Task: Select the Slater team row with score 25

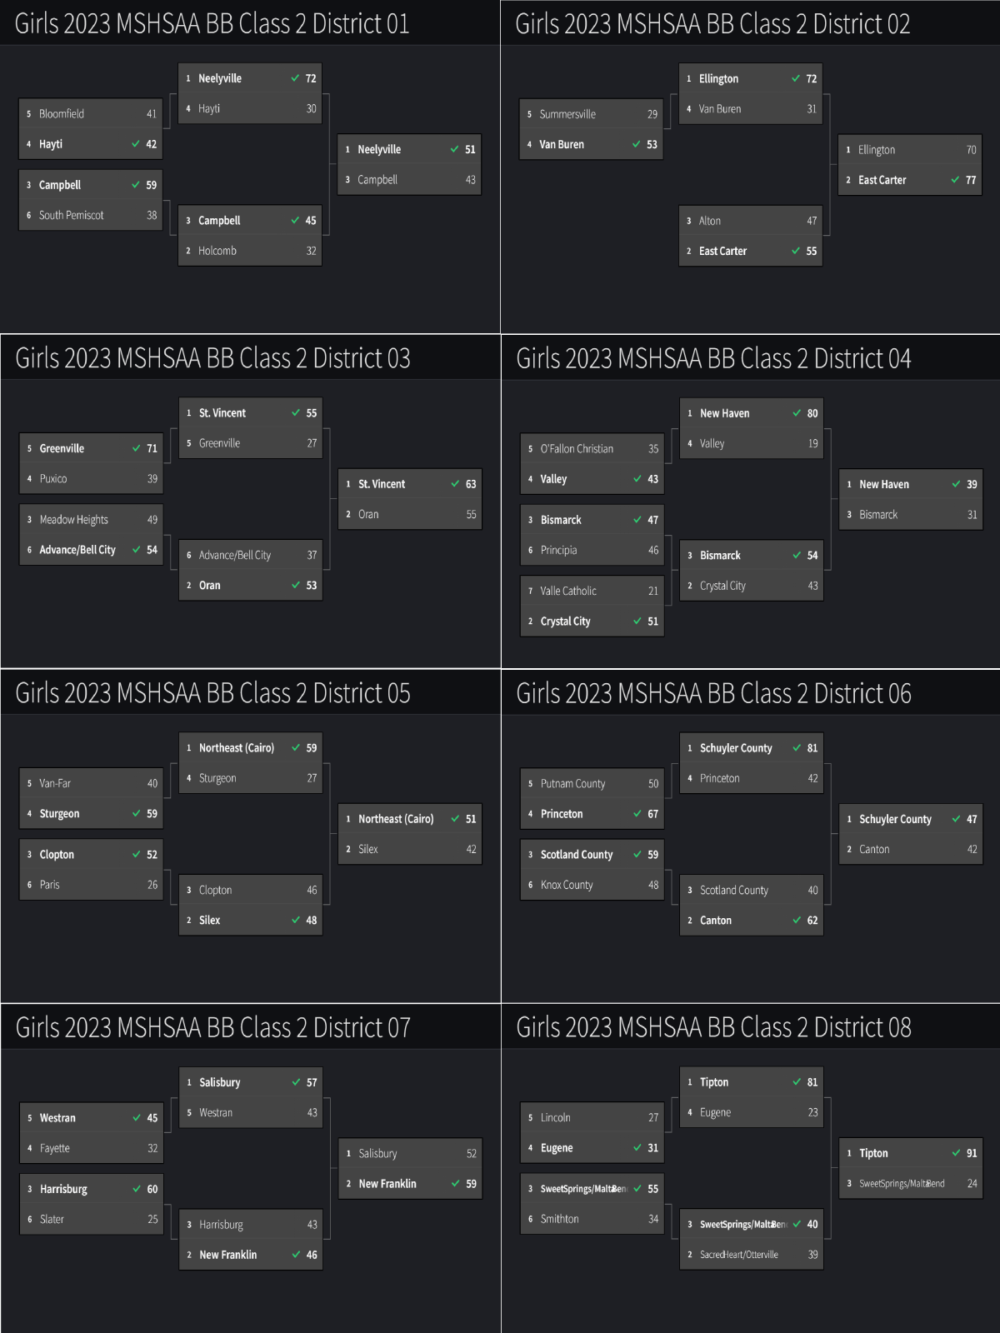Action: (91, 1219)
